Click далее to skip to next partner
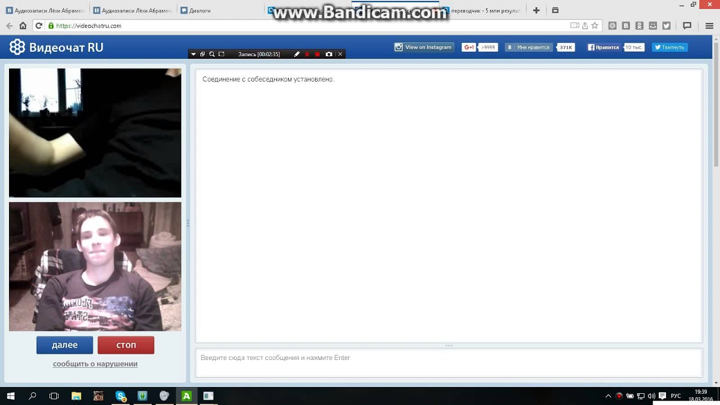Screen dimensions: 720x405 pos(65,345)
